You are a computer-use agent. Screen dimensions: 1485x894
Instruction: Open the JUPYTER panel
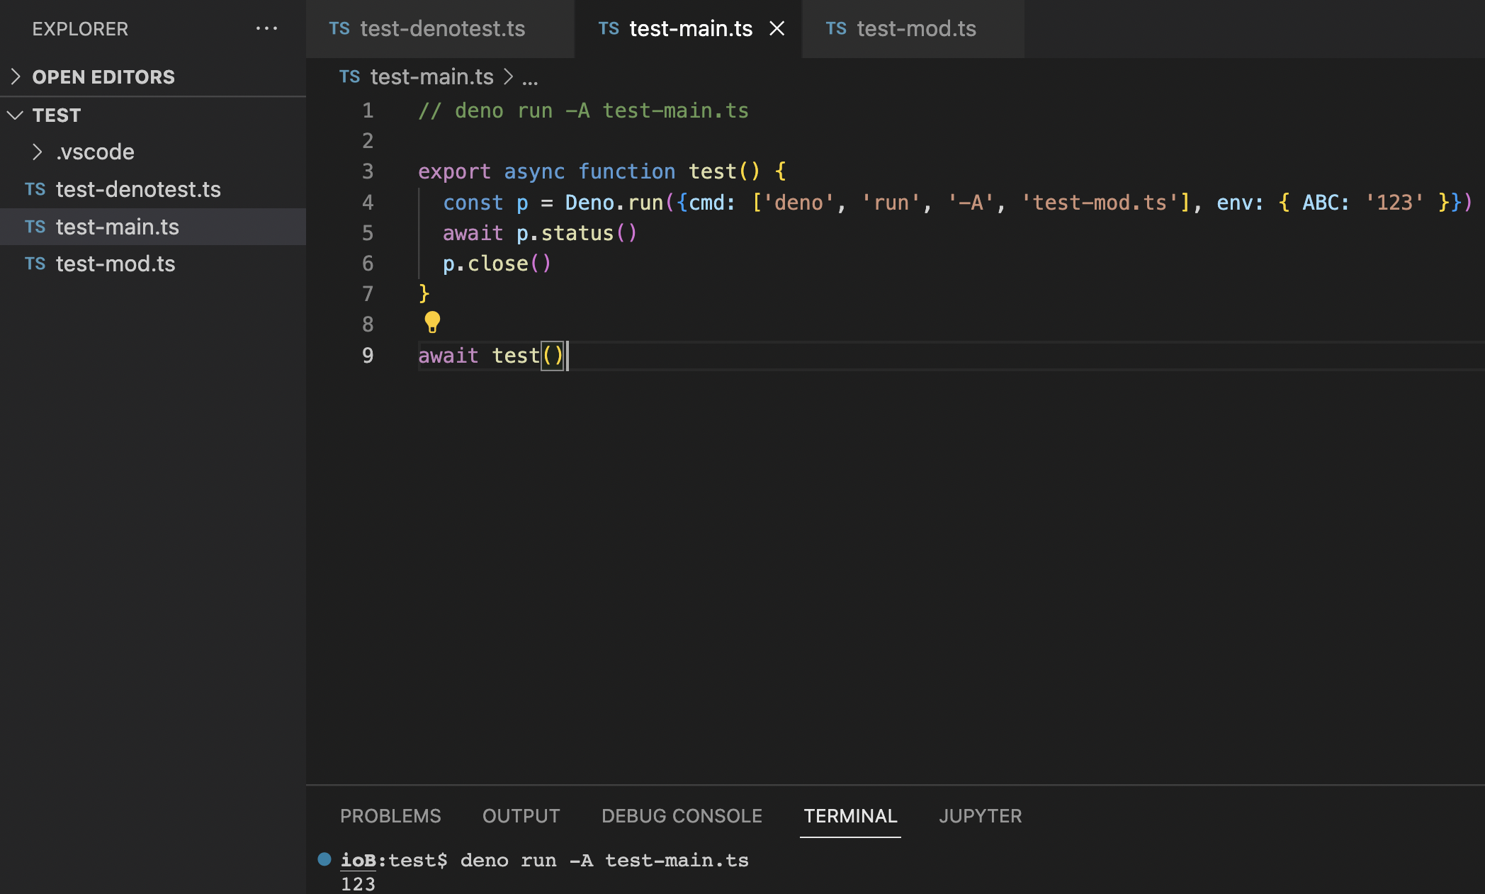[x=980, y=816]
